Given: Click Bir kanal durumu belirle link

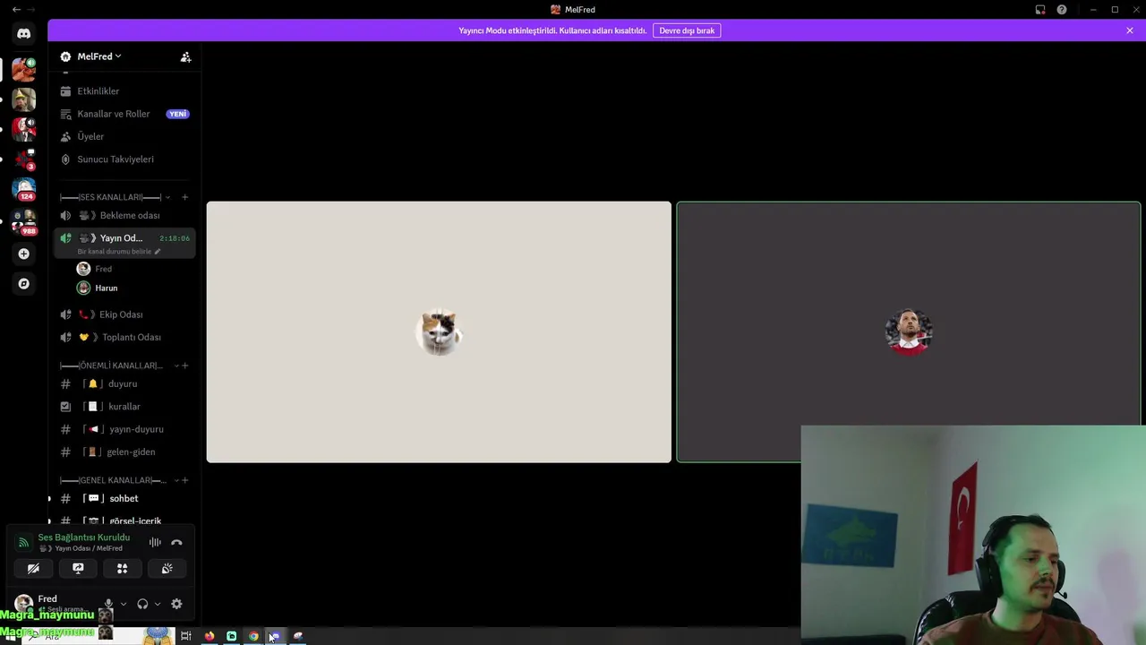Looking at the screenshot, I should pyautogui.click(x=114, y=252).
